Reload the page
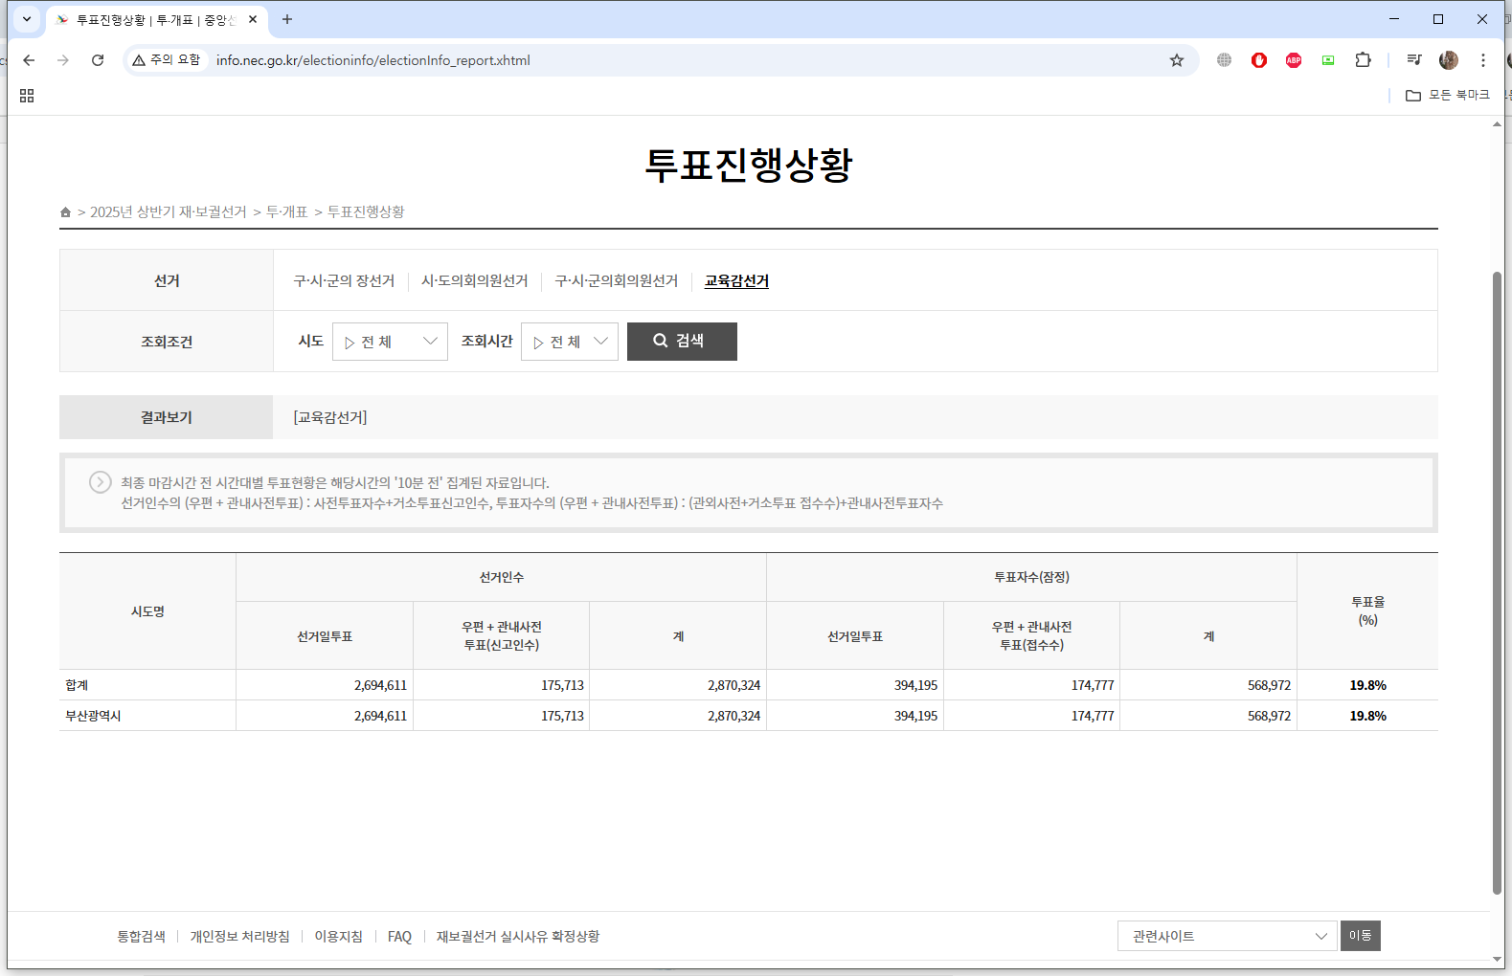1512x976 pixels. 98,60
